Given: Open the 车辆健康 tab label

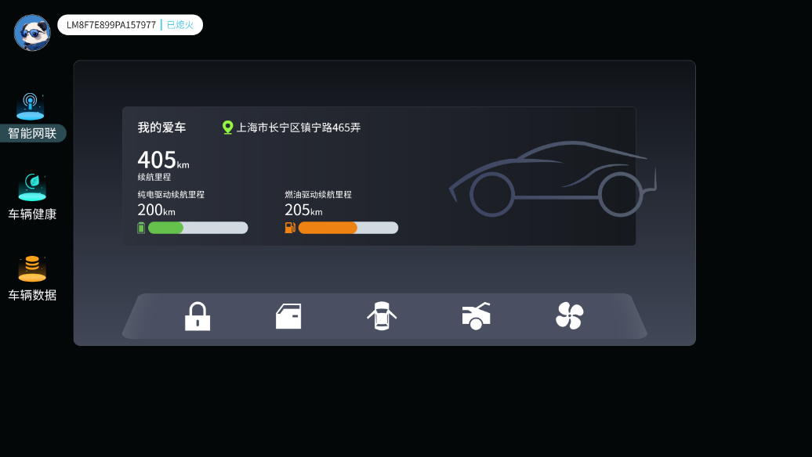Looking at the screenshot, I should pyautogui.click(x=32, y=214).
